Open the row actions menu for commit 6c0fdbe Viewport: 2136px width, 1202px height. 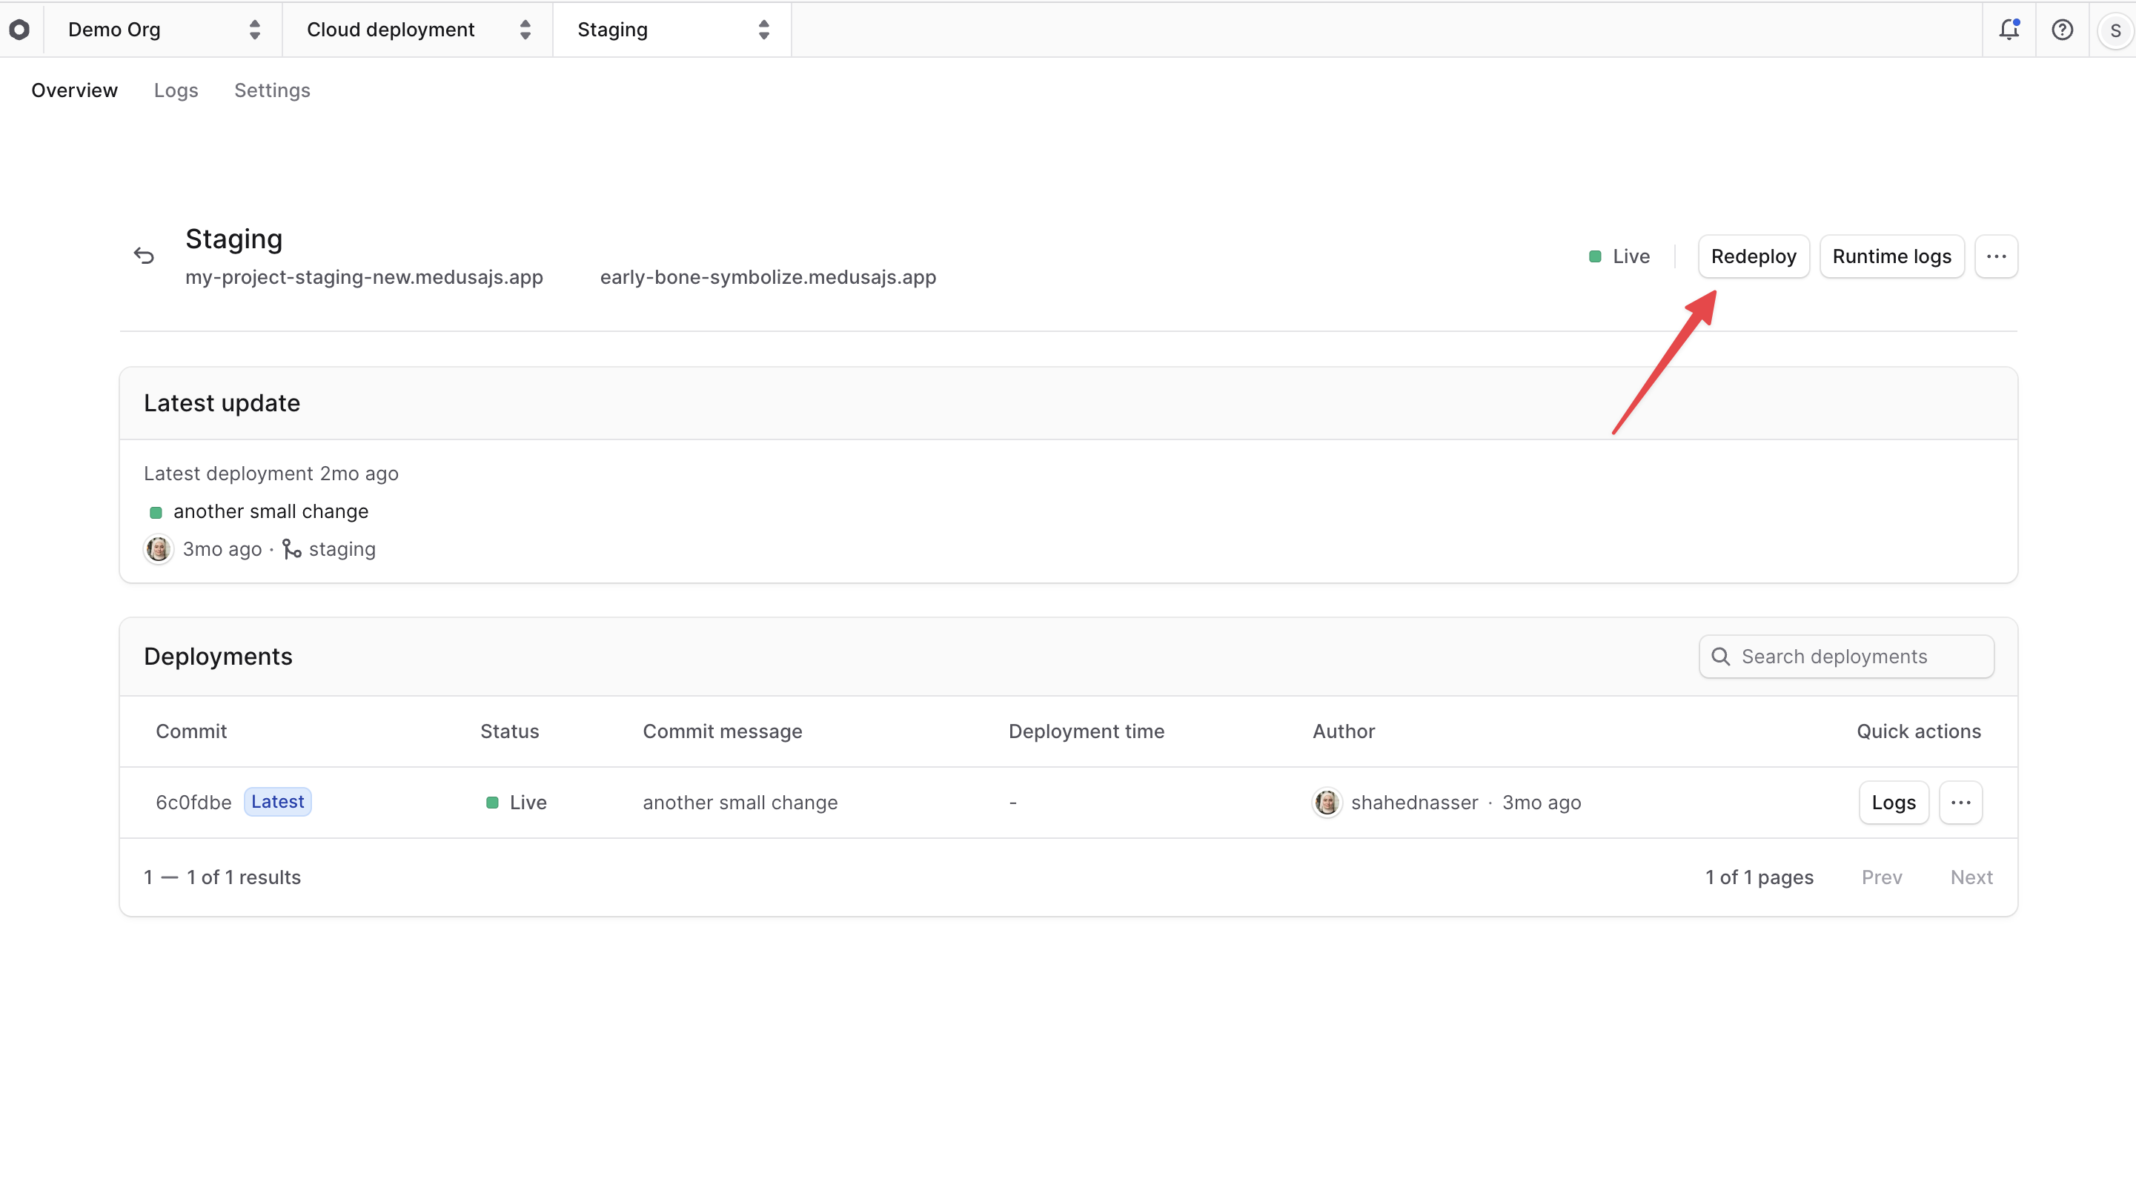1961,803
